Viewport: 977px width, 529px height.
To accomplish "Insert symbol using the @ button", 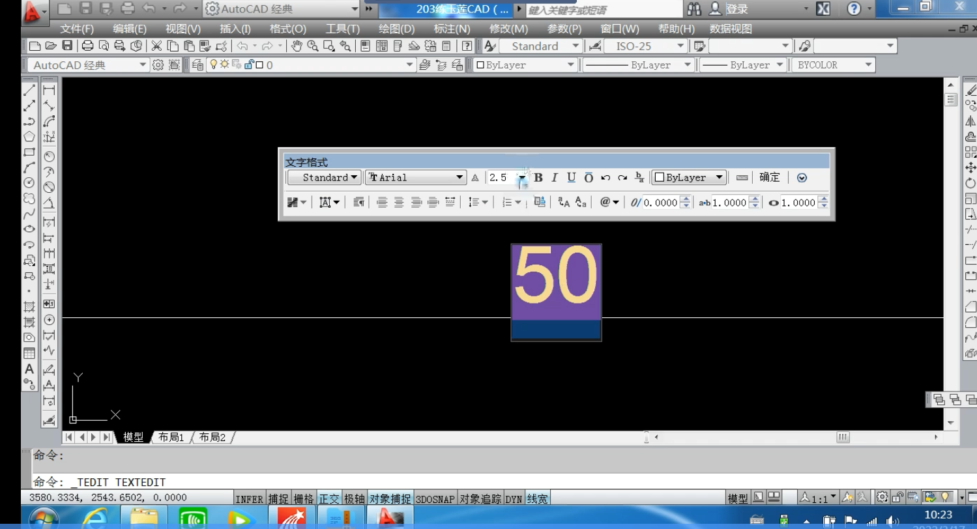I will (609, 203).
